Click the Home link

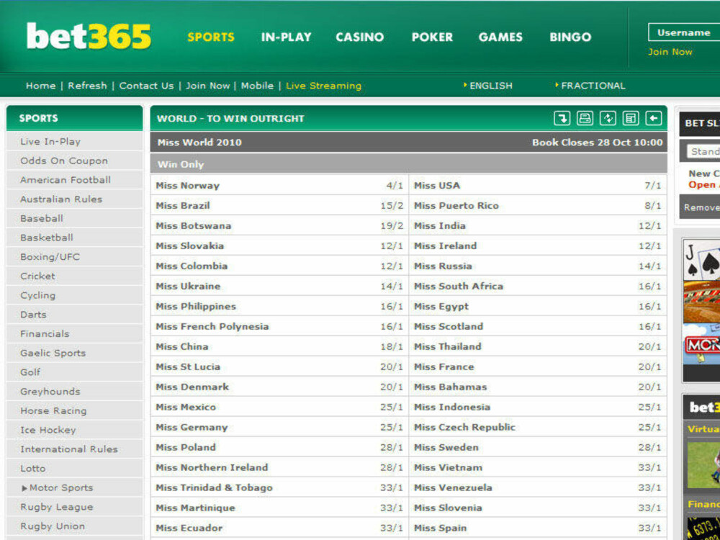point(40,86)
